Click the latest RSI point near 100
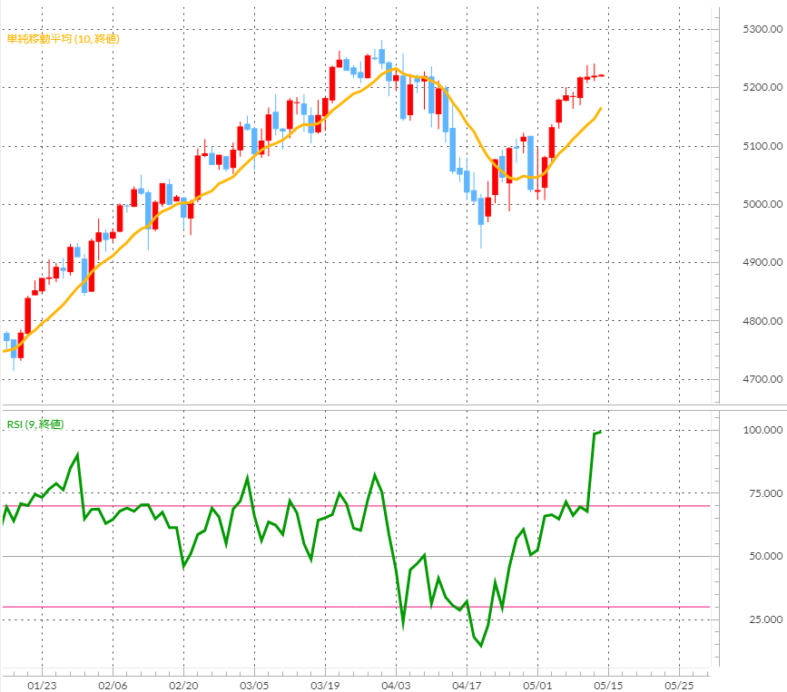 coord(601,431)
